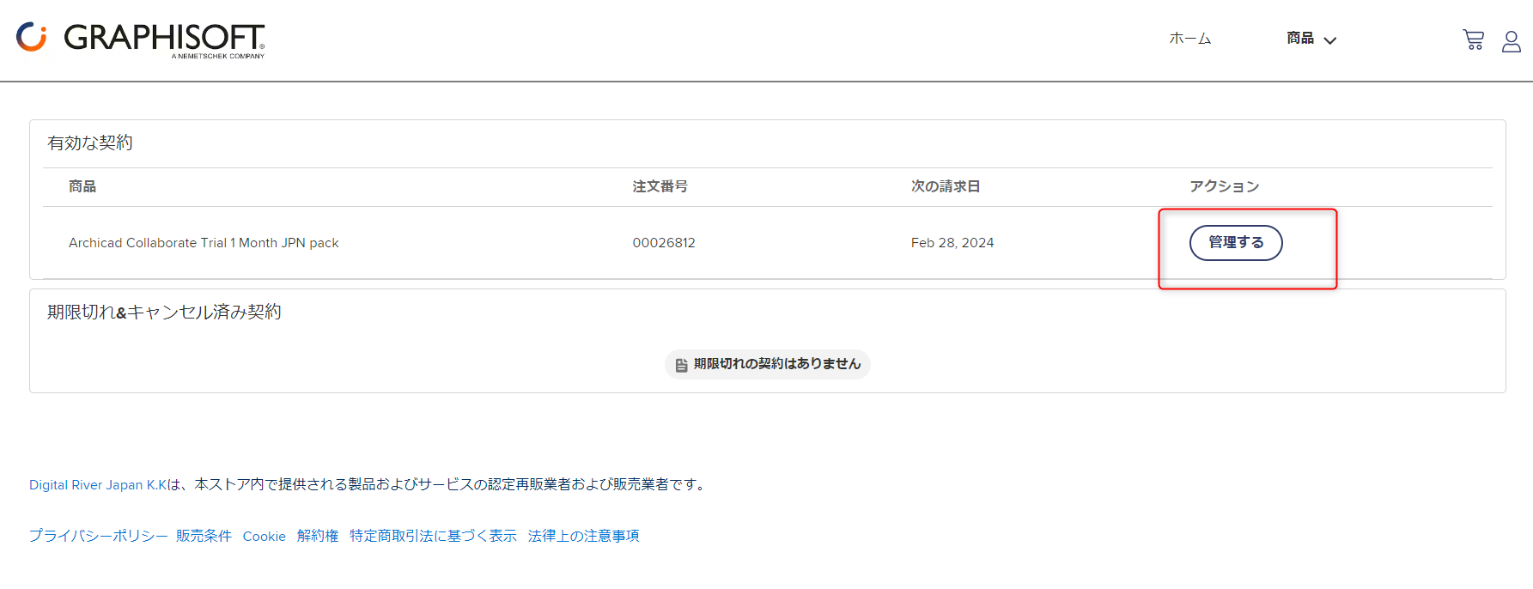Click the 期限切れの契約はありません notice
Viewport: 1533px width, 589px height.
coord(768,364)
